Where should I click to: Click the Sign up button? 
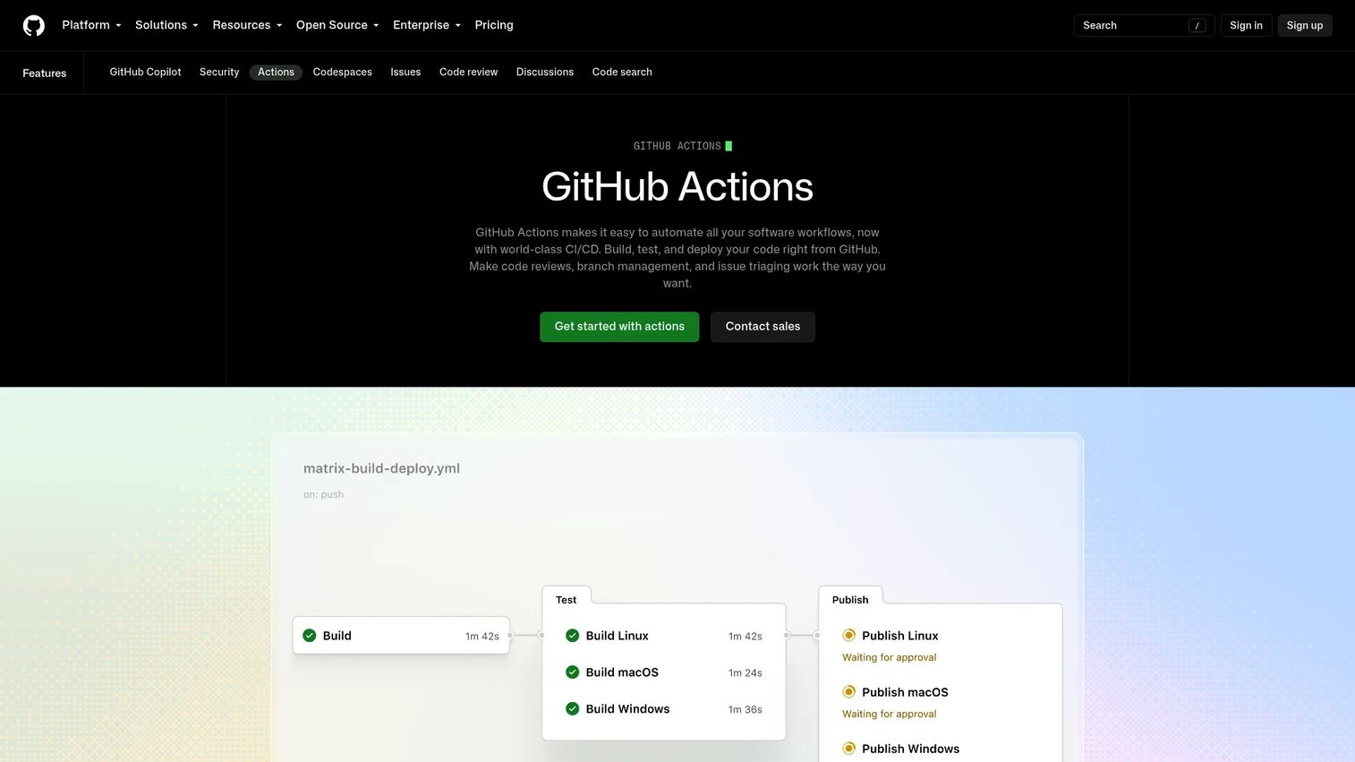pos(1305,25)
